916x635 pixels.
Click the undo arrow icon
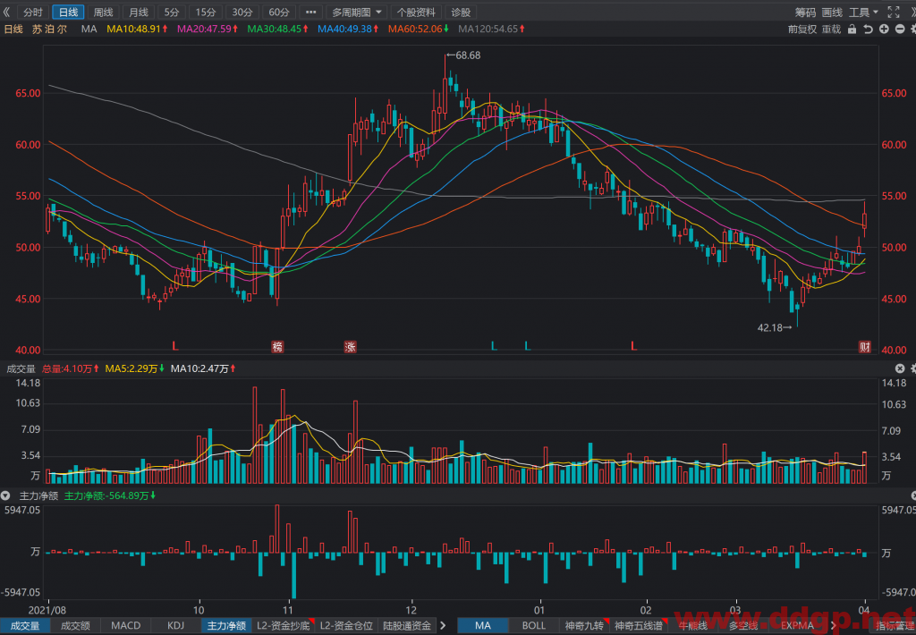[868, 30]
